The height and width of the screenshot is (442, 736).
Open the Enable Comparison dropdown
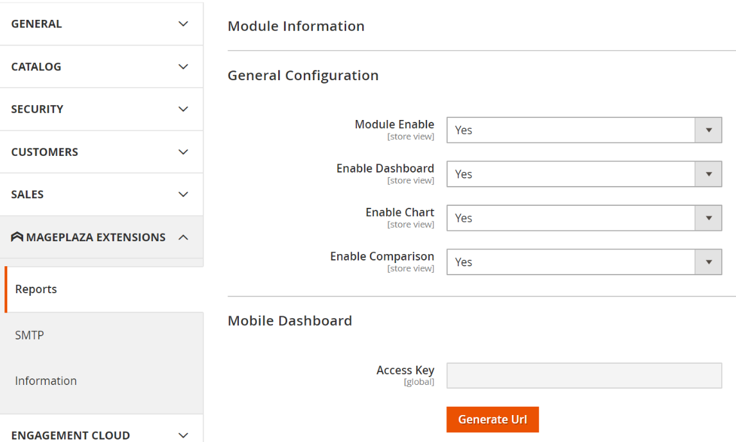(584, 262)
